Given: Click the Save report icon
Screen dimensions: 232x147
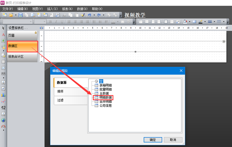Looking at the screenshot, I should point(21,15).
